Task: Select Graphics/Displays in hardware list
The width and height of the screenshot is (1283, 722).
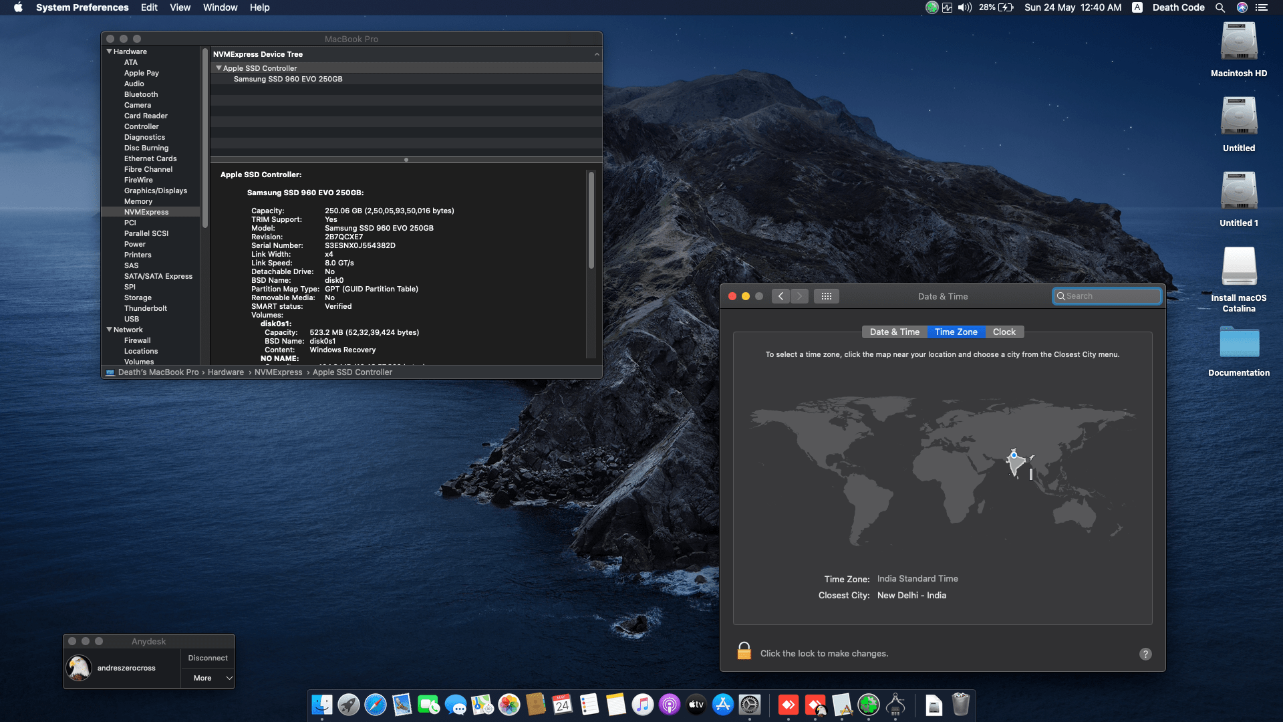Action: click(155, 191)
